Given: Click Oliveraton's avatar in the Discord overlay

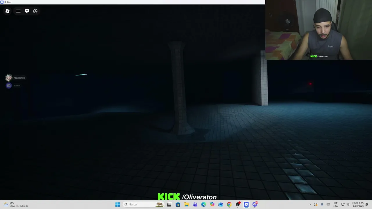Looking at the screenshot, I should click(9, 78).
